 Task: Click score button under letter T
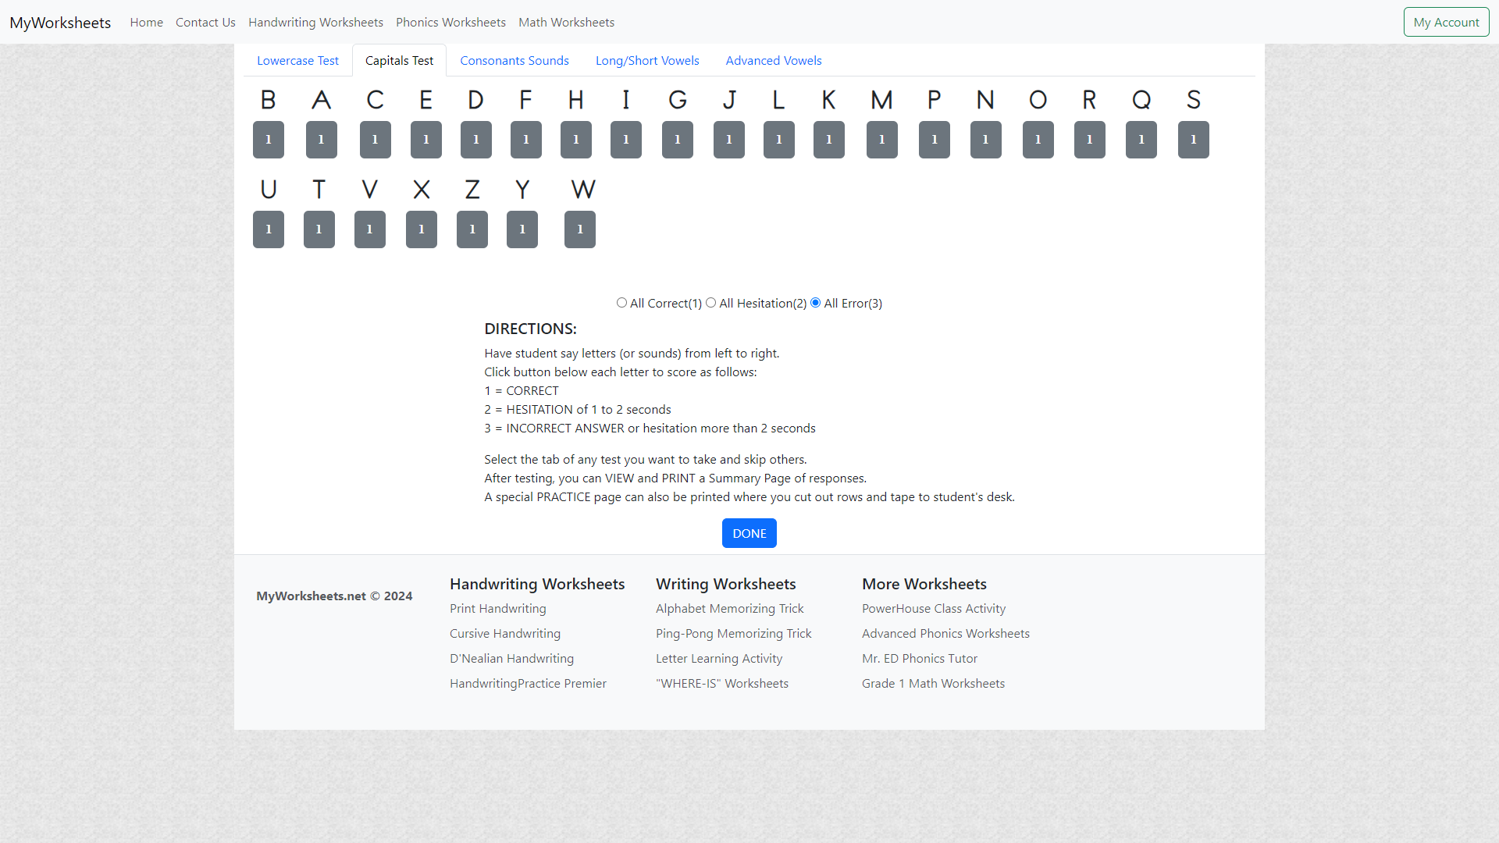[319, 229]
